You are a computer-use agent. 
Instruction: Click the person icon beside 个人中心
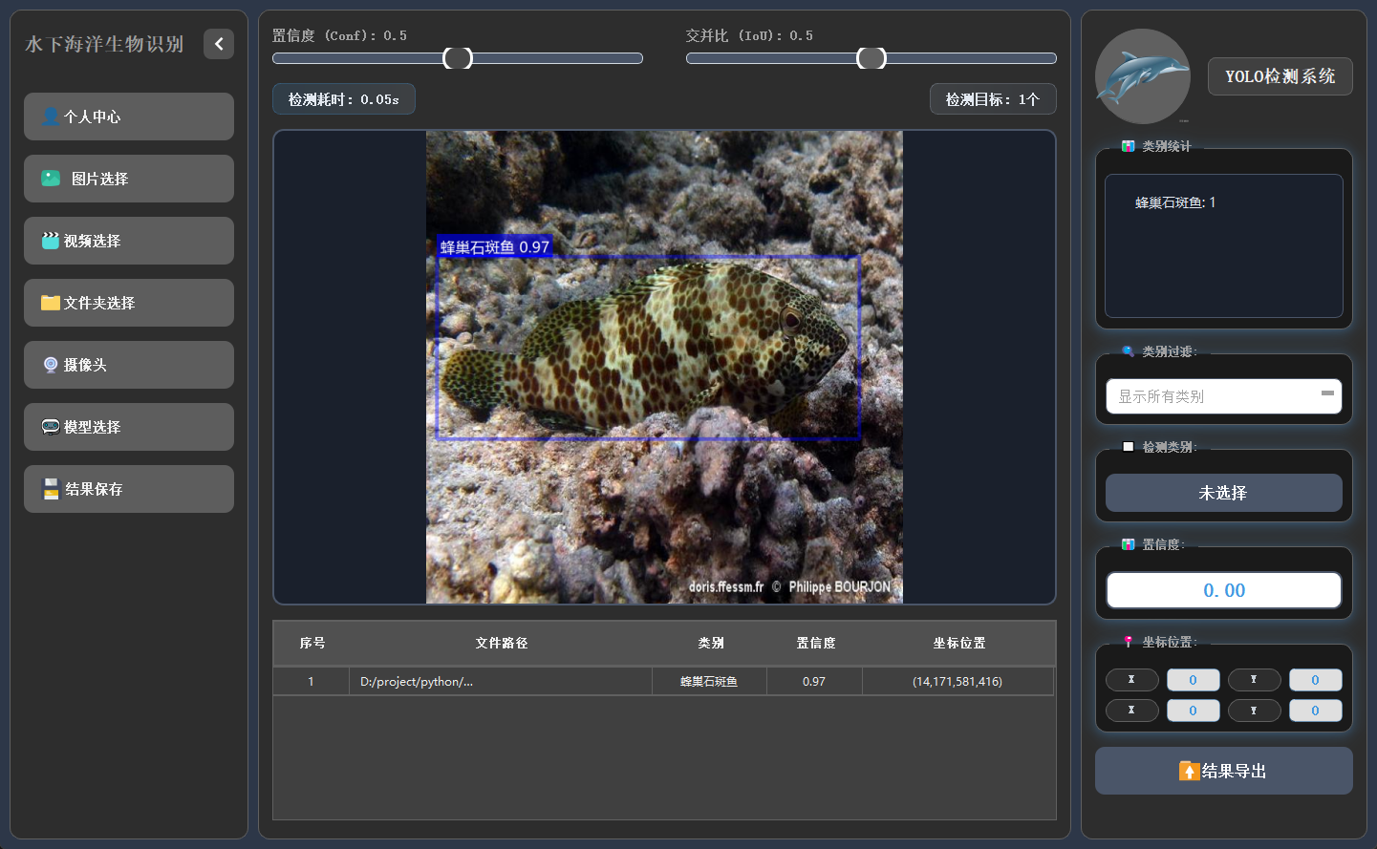tap(51, 117)
